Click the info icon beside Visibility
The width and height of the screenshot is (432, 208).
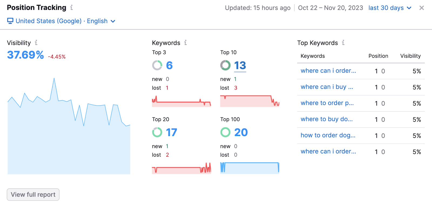pyautogui.click(x=36, y=43)
